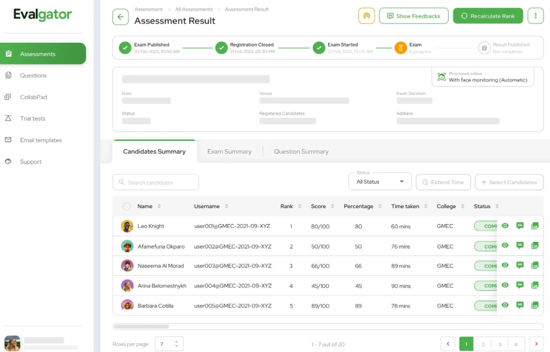Screen dimensions: 550x352
Task: Open Show Feedbacks
Action: [414, 16]
